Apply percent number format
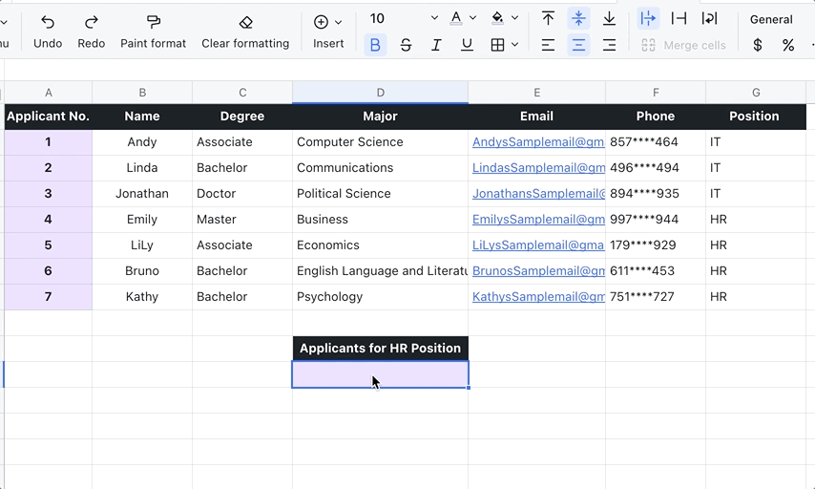 click(788, 45)
